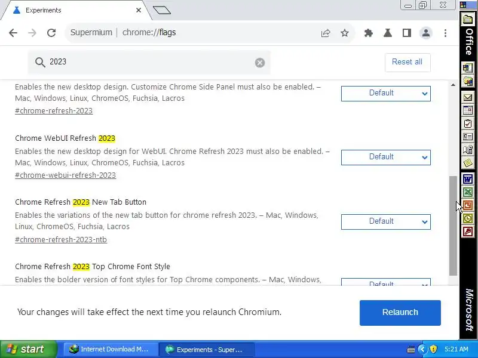Close the Experiments tab
Screen dimensions: 478x358
pyautogui.click(x=139, y=10)
